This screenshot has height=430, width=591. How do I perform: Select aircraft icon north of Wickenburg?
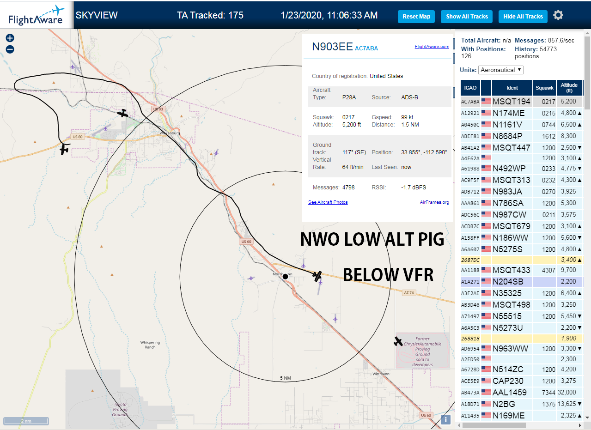click(122, 113)
